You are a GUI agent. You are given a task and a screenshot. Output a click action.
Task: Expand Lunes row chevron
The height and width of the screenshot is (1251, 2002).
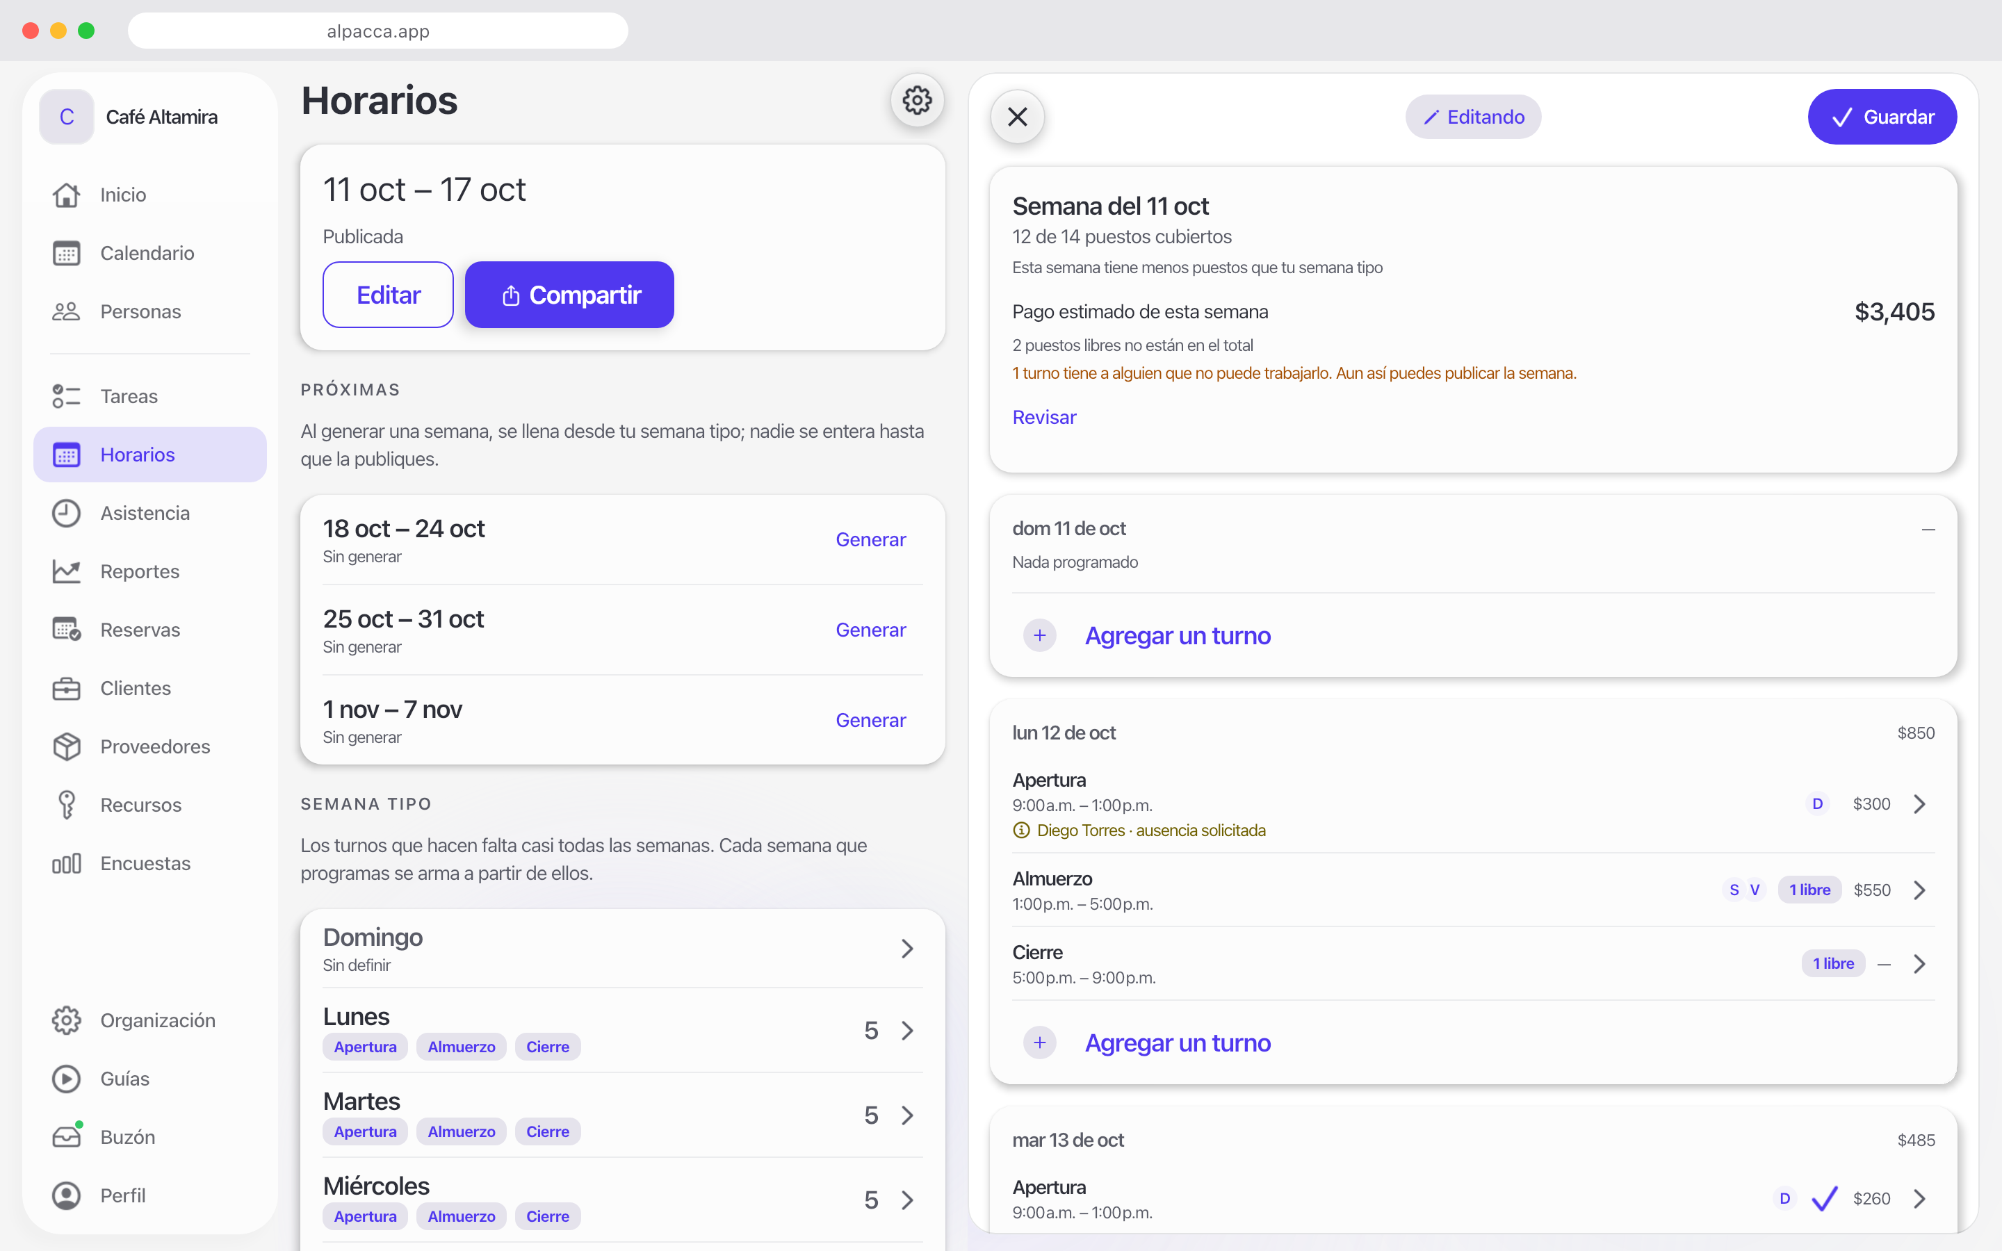908,1030
